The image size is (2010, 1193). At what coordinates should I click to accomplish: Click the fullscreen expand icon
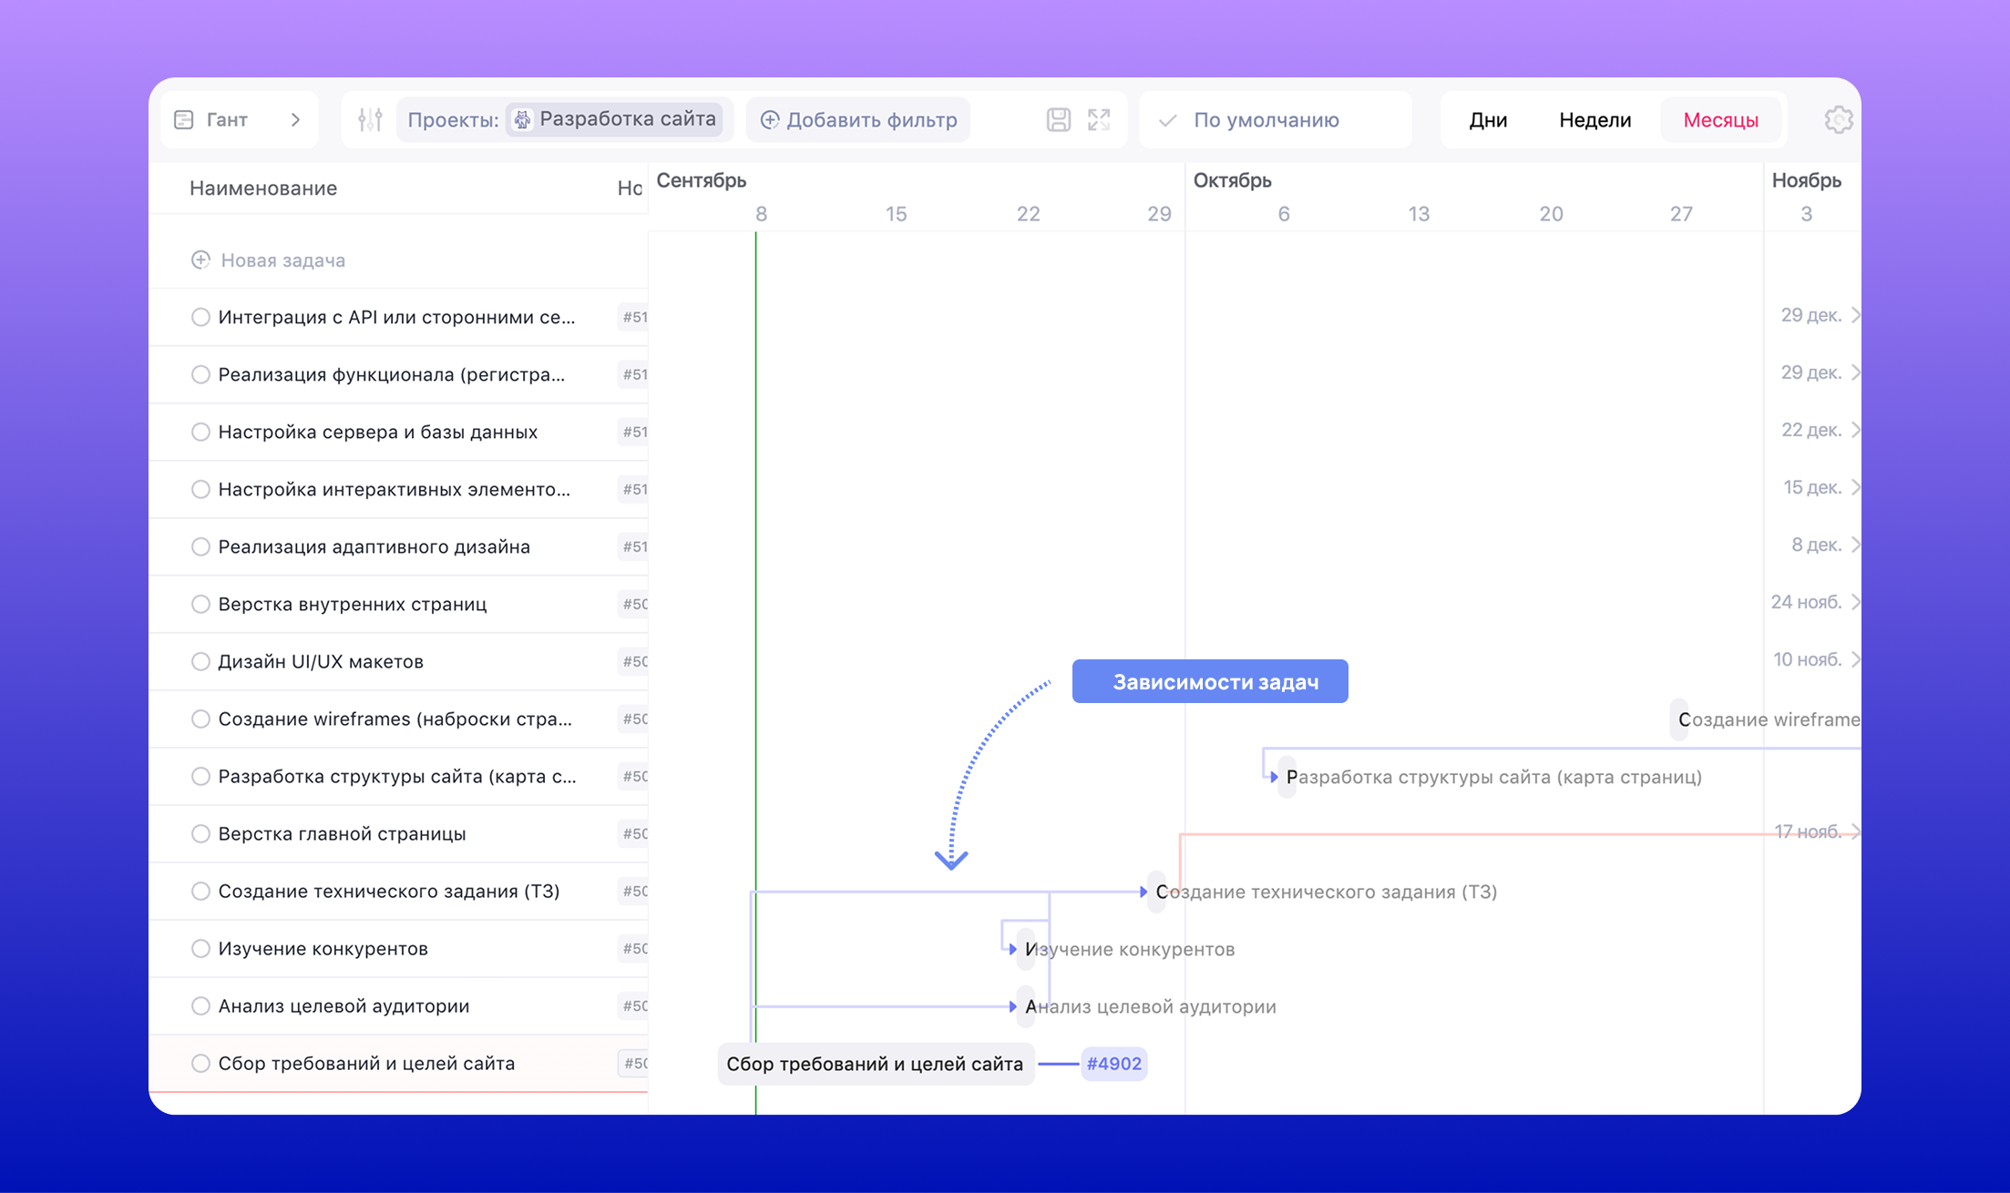pos(1099,119)
